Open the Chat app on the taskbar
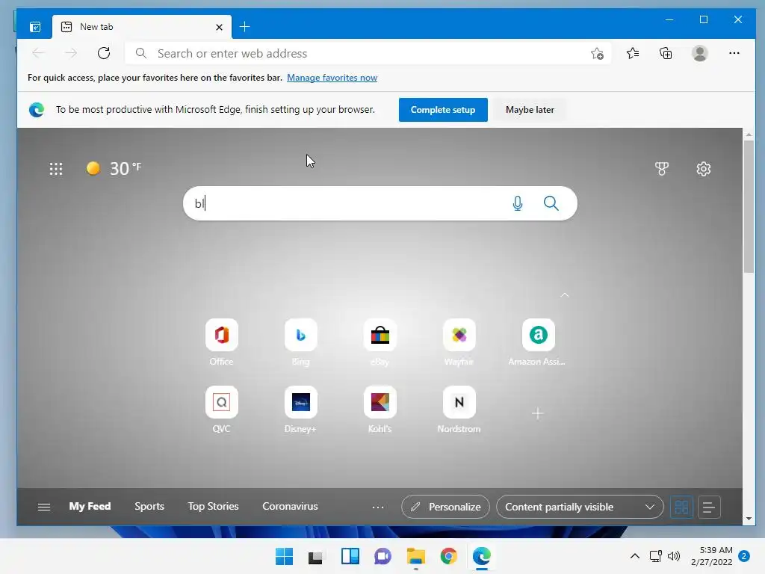The width and height of the screenshot is (765, 574). click(x=382, y=556)
